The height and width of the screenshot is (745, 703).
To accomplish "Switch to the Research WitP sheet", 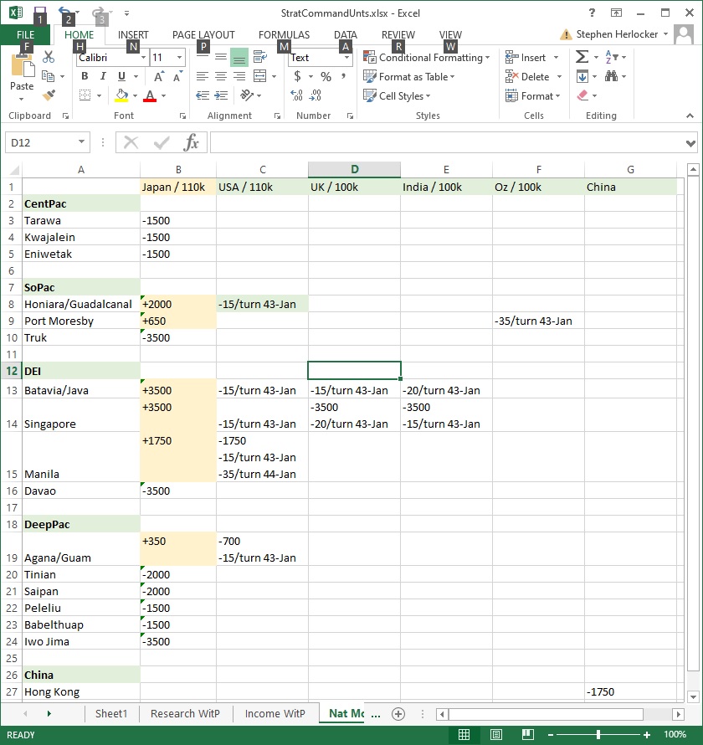I will point(185,714).
